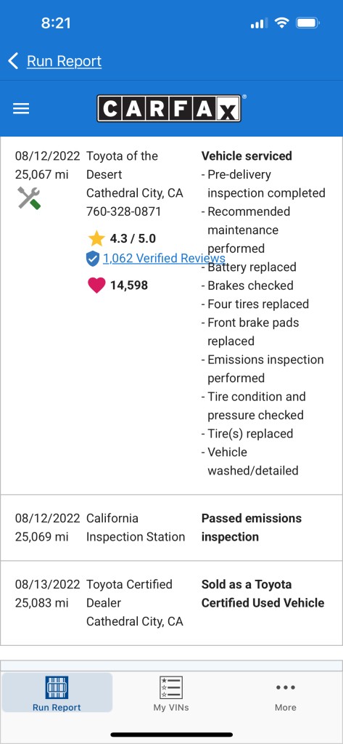Tap the My VINs list icon

pyautogui.click(x=171, y=687)
